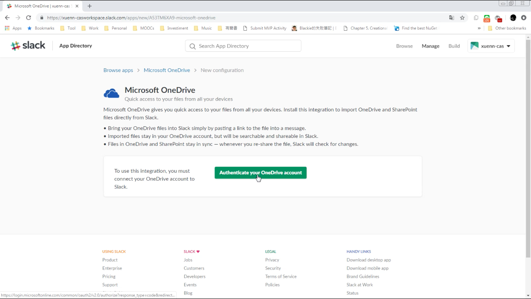
Task: Click the browser forward arrow
Action: click(18, 18)
